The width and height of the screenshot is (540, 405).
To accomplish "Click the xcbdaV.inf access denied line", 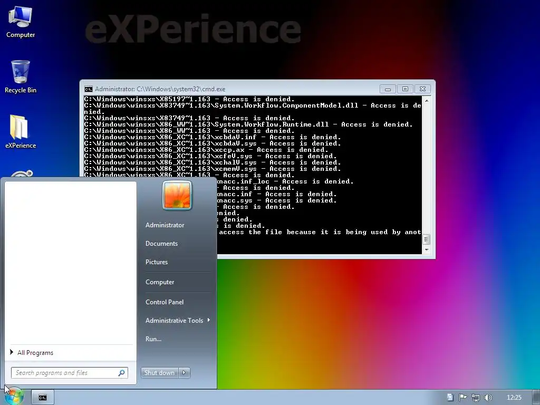I will click(213, 137).
